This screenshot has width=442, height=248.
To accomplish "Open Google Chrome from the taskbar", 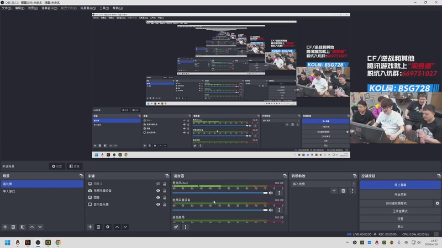I will point(58,242).
